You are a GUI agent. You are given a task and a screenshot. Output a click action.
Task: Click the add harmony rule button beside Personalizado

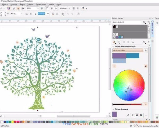146,50
